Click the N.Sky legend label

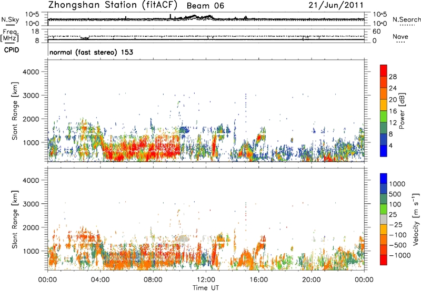point(10,19)
